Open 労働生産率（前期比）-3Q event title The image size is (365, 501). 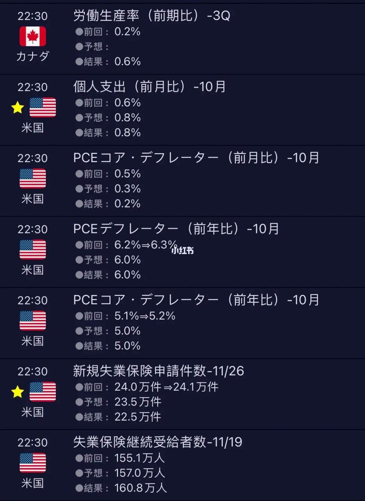tap(152, 16)
